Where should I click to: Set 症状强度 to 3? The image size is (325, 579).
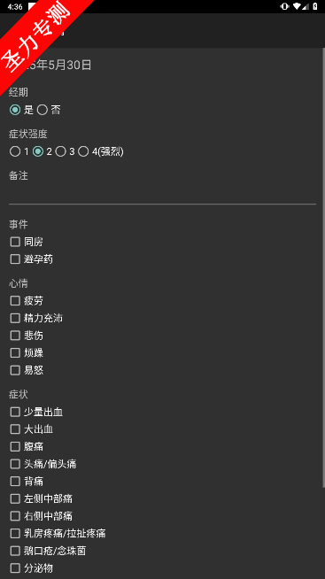point(65,151)
